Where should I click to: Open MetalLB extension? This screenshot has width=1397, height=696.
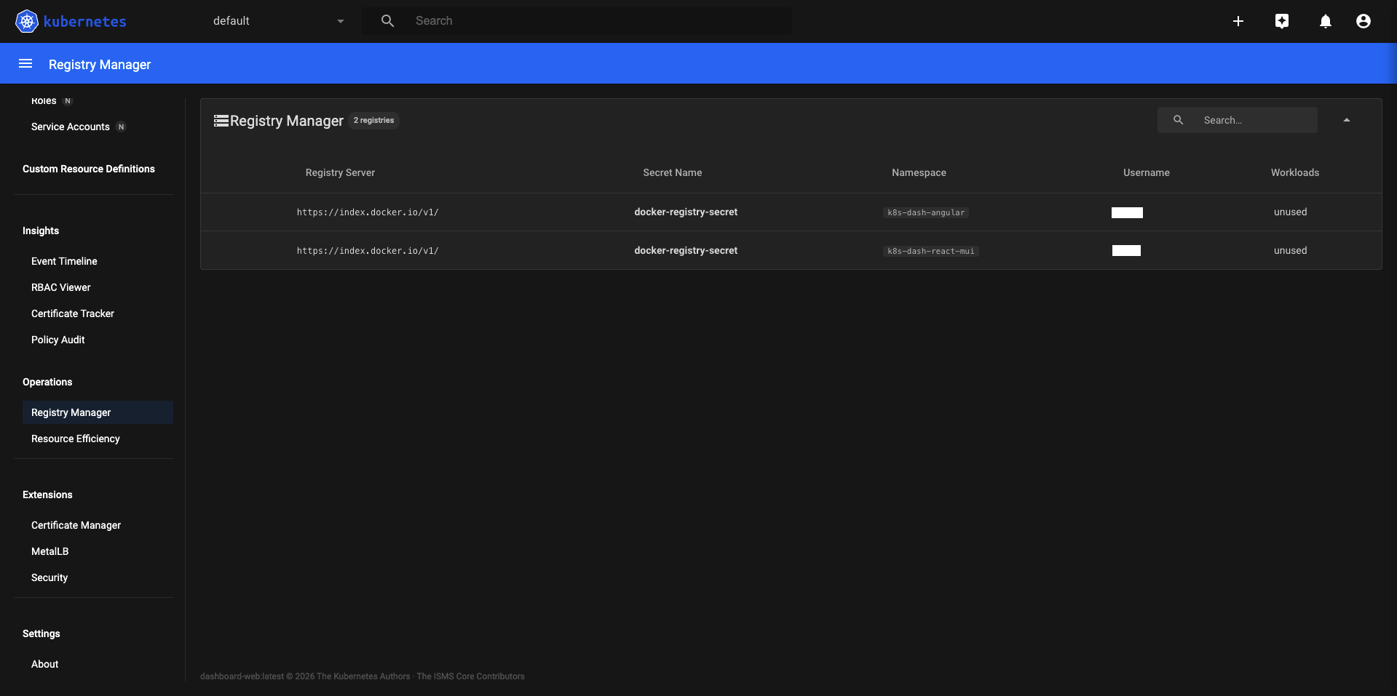click(50, 551)
